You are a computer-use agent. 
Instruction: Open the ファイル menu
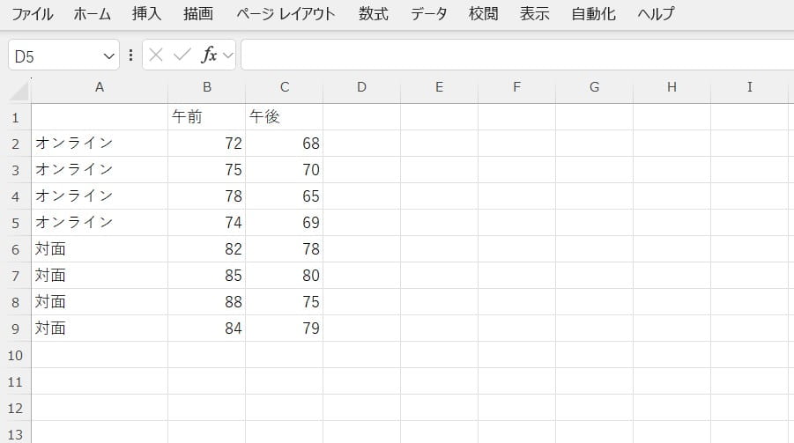tap(32, 14)
